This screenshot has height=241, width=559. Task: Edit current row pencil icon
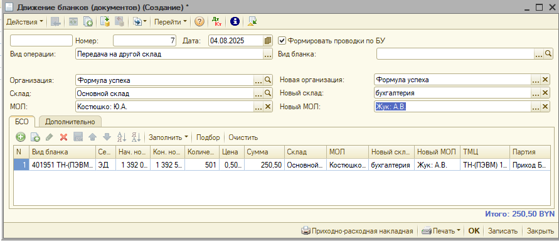[x=49, y=137]
